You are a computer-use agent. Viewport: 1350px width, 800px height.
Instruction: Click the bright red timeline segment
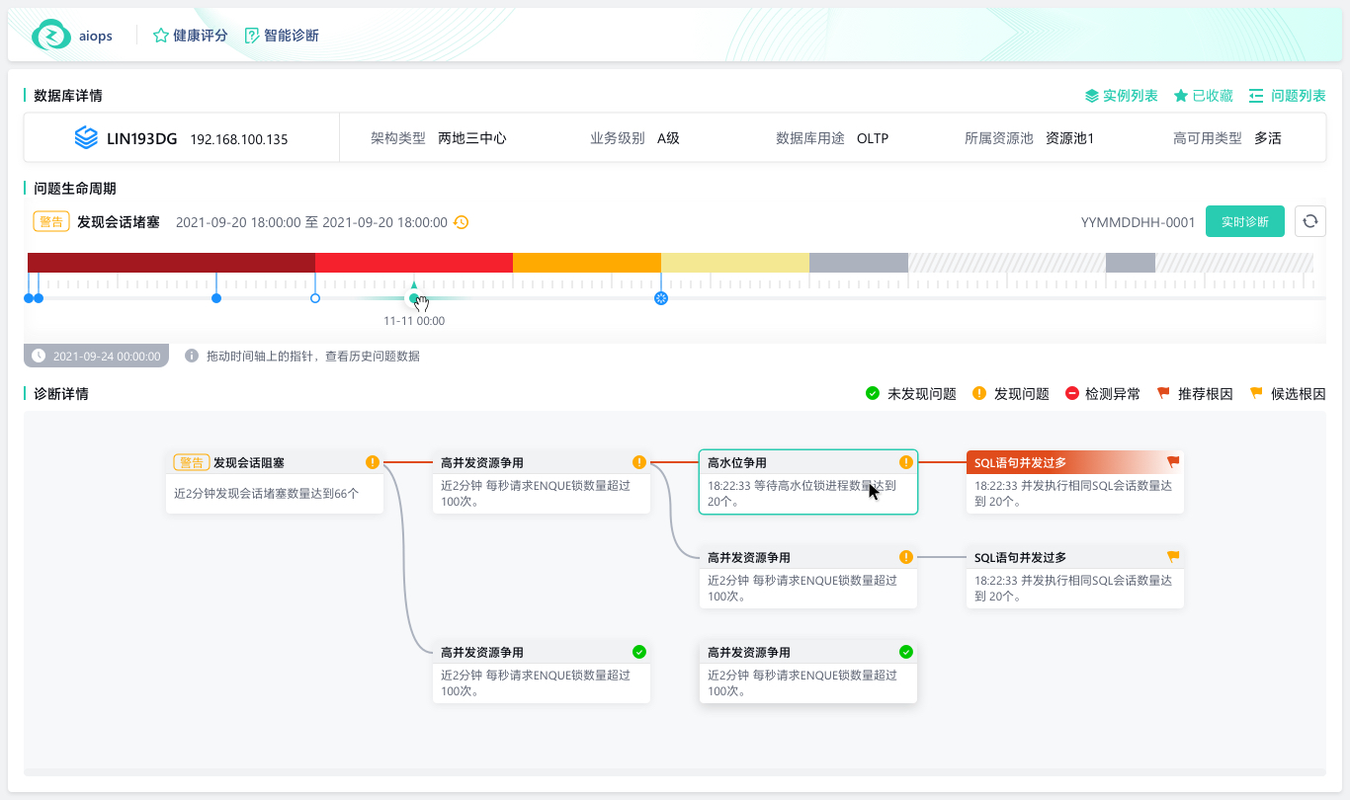414,263
